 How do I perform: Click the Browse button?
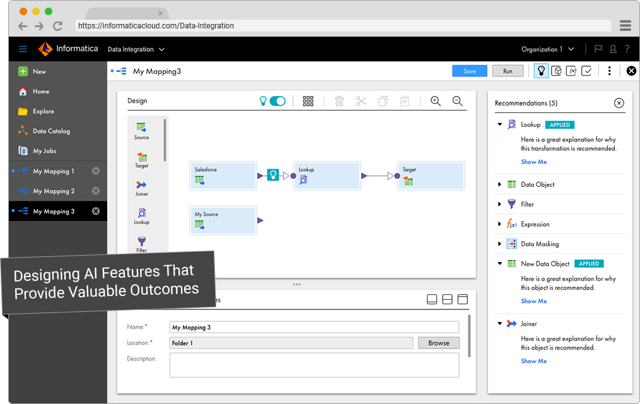(439, 343)
